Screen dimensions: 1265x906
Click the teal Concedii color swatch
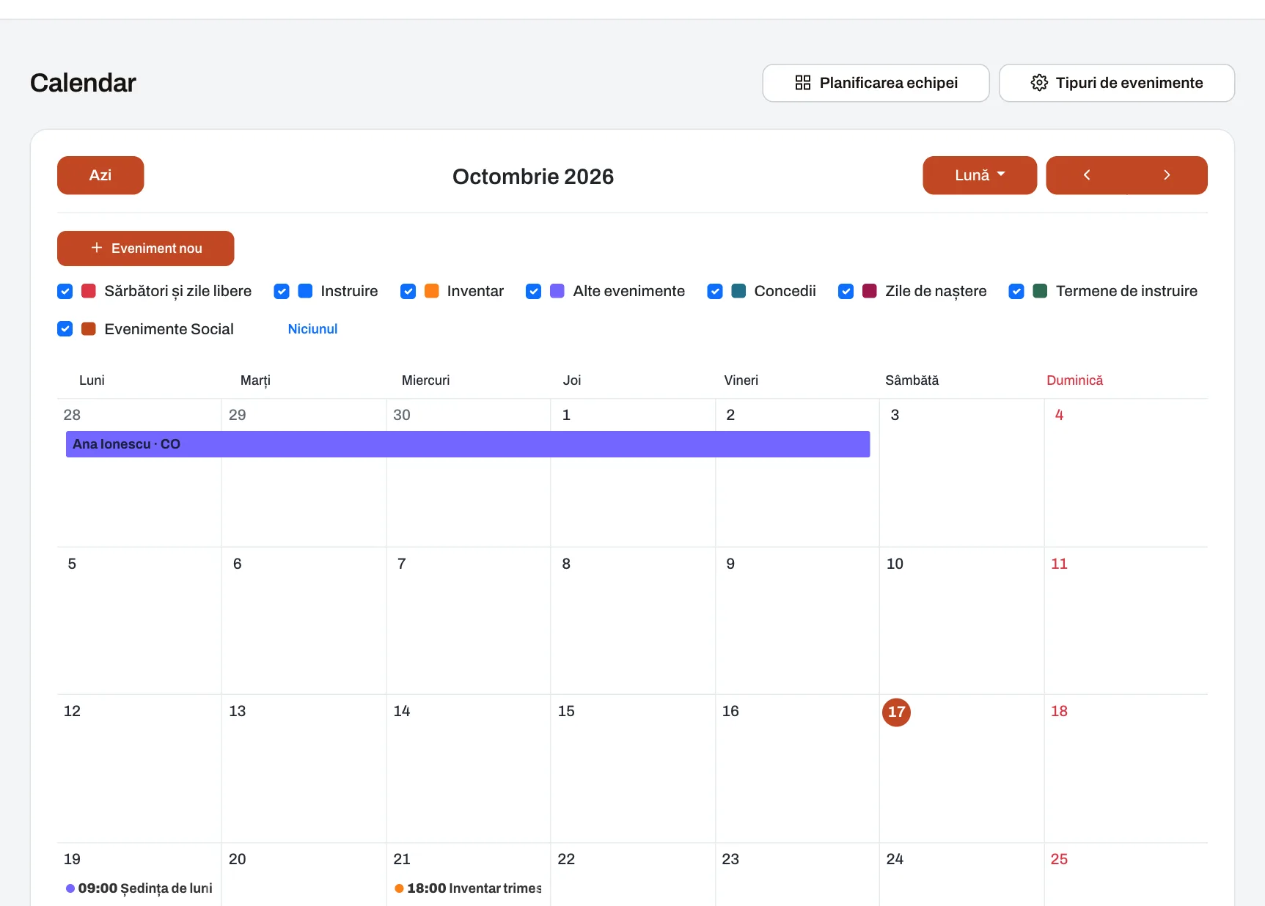point(739,291)
